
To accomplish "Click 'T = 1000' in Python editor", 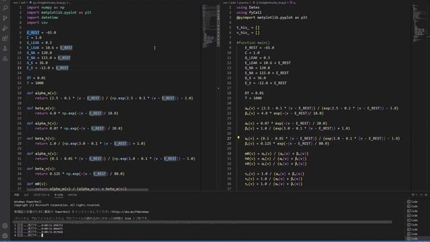I will [35, 83].
